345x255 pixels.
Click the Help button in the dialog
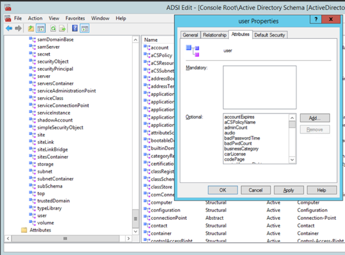coord(322,190)
